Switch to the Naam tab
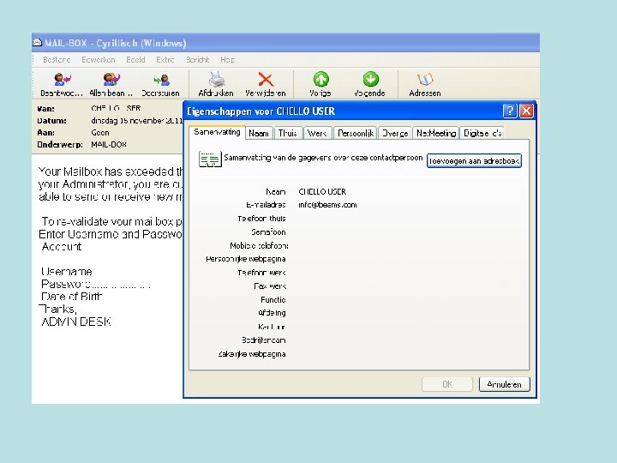This screenshot has height=463, width=617. click(x=259, y=134)
